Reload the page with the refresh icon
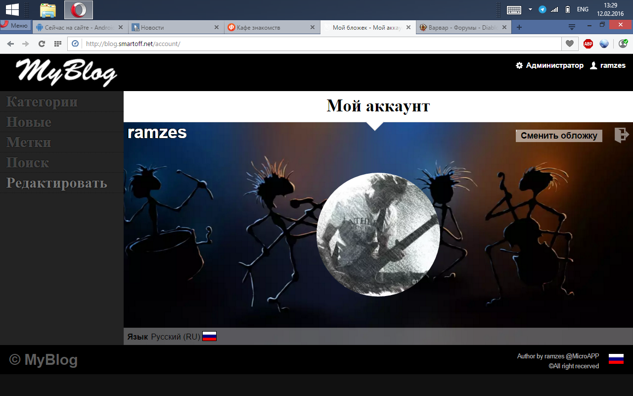This screenshot has width=633, height=396. 42,44
